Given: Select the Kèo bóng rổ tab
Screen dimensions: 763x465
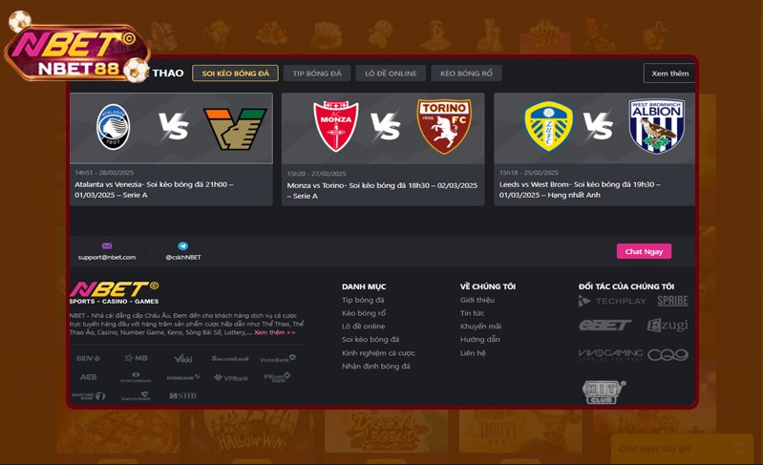Looking at the screenshot, I should [466, 74].
